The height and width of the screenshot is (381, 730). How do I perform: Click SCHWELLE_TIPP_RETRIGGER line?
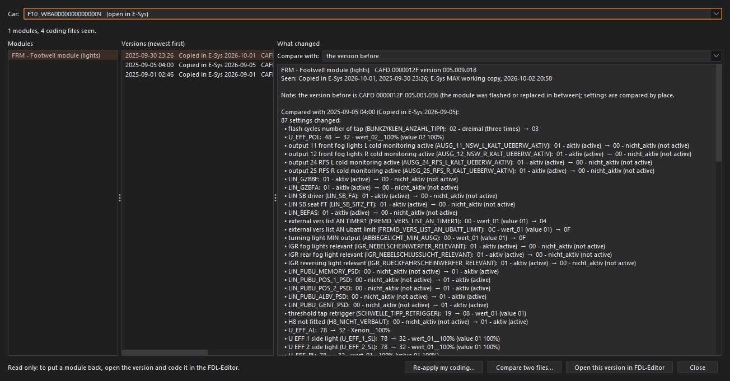tap(405, 313)
